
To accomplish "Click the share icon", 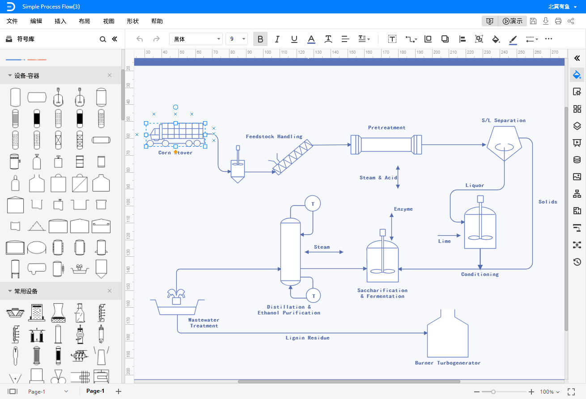I will pyautogui.click(x=571, y=21).
